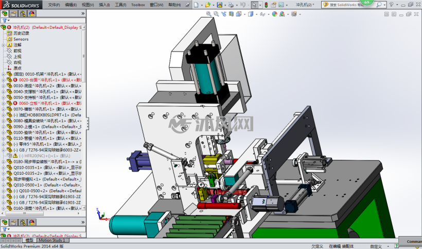
Task: Click the 自定义 units status bar entry
Action: click(x=376, y=246)
